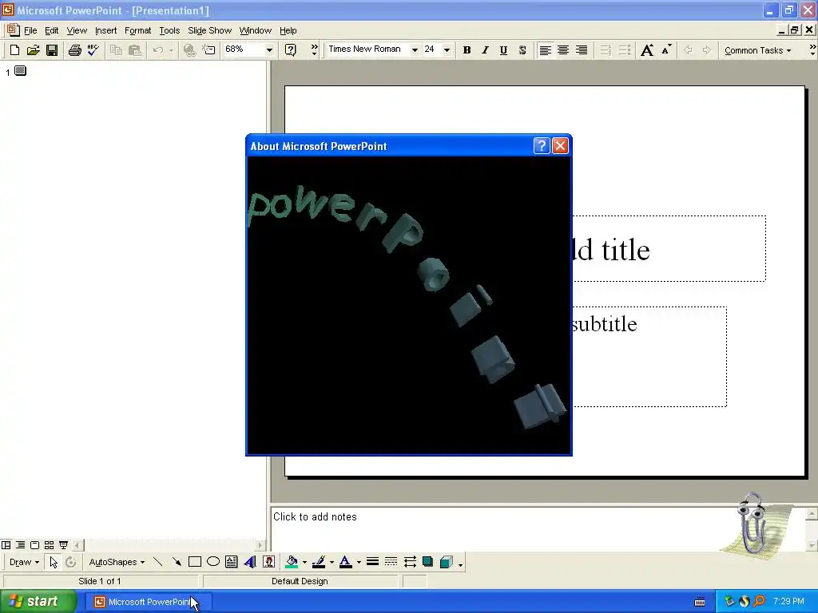Toggle italic formatting

[x=485, y=50]
